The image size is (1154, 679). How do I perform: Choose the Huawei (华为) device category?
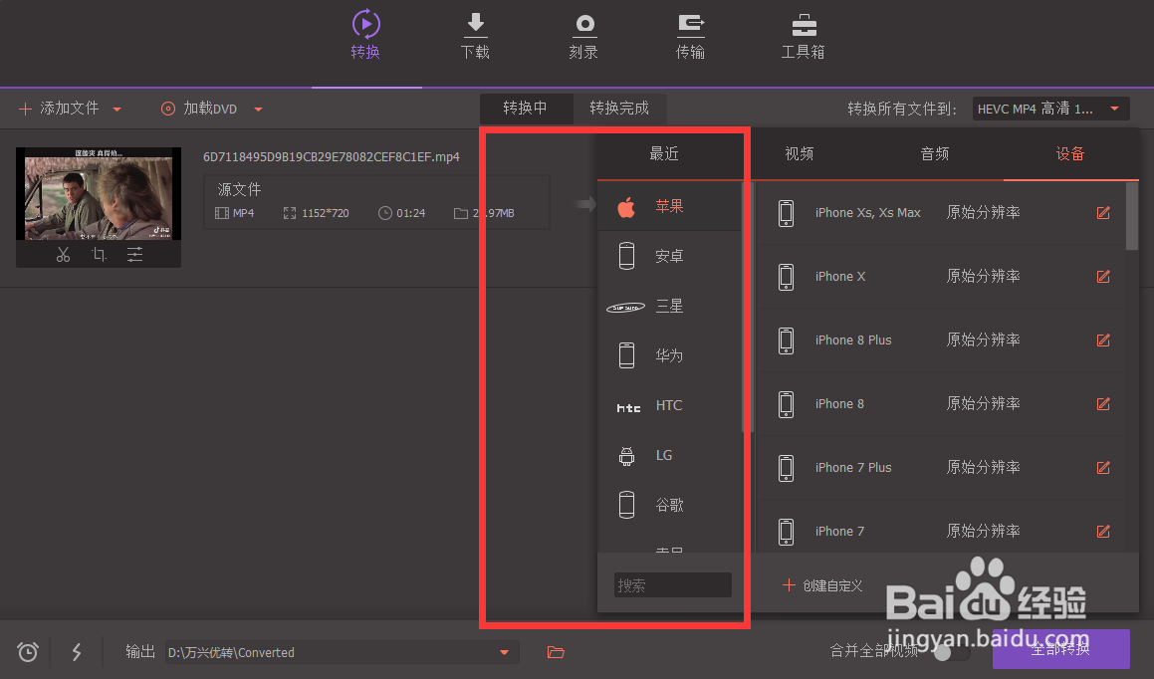669,355
